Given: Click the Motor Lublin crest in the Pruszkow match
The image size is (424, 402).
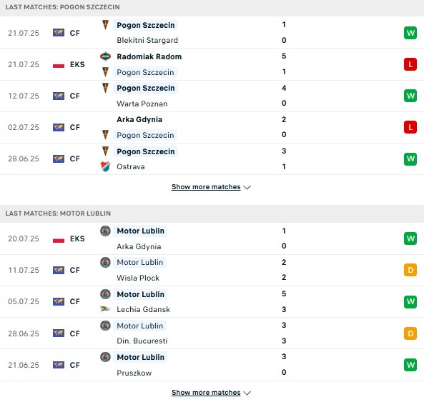Looking at the screenshot, I should (105, 357).
